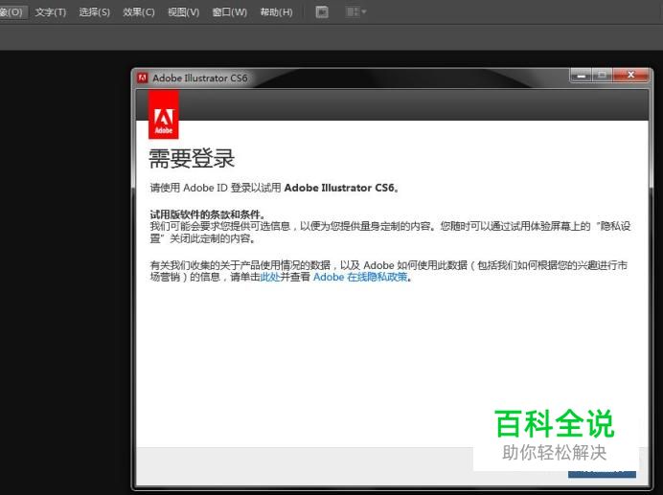Maximize the Adobe Illustrator CS6 dialog
663x495 pixels.
click(604, 75)
